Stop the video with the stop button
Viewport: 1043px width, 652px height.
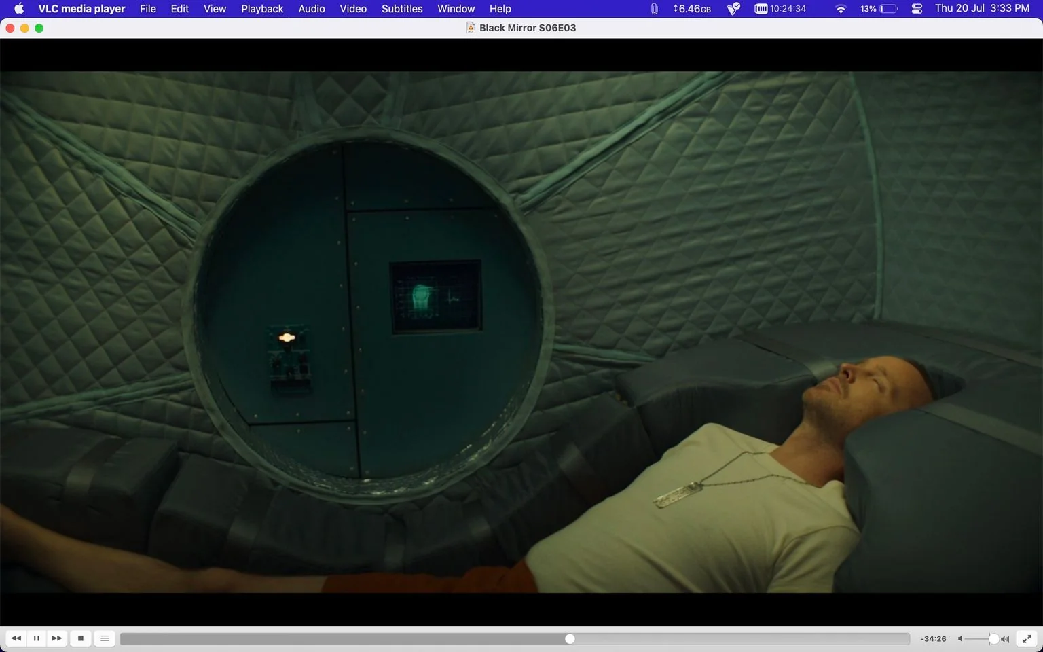81,638
